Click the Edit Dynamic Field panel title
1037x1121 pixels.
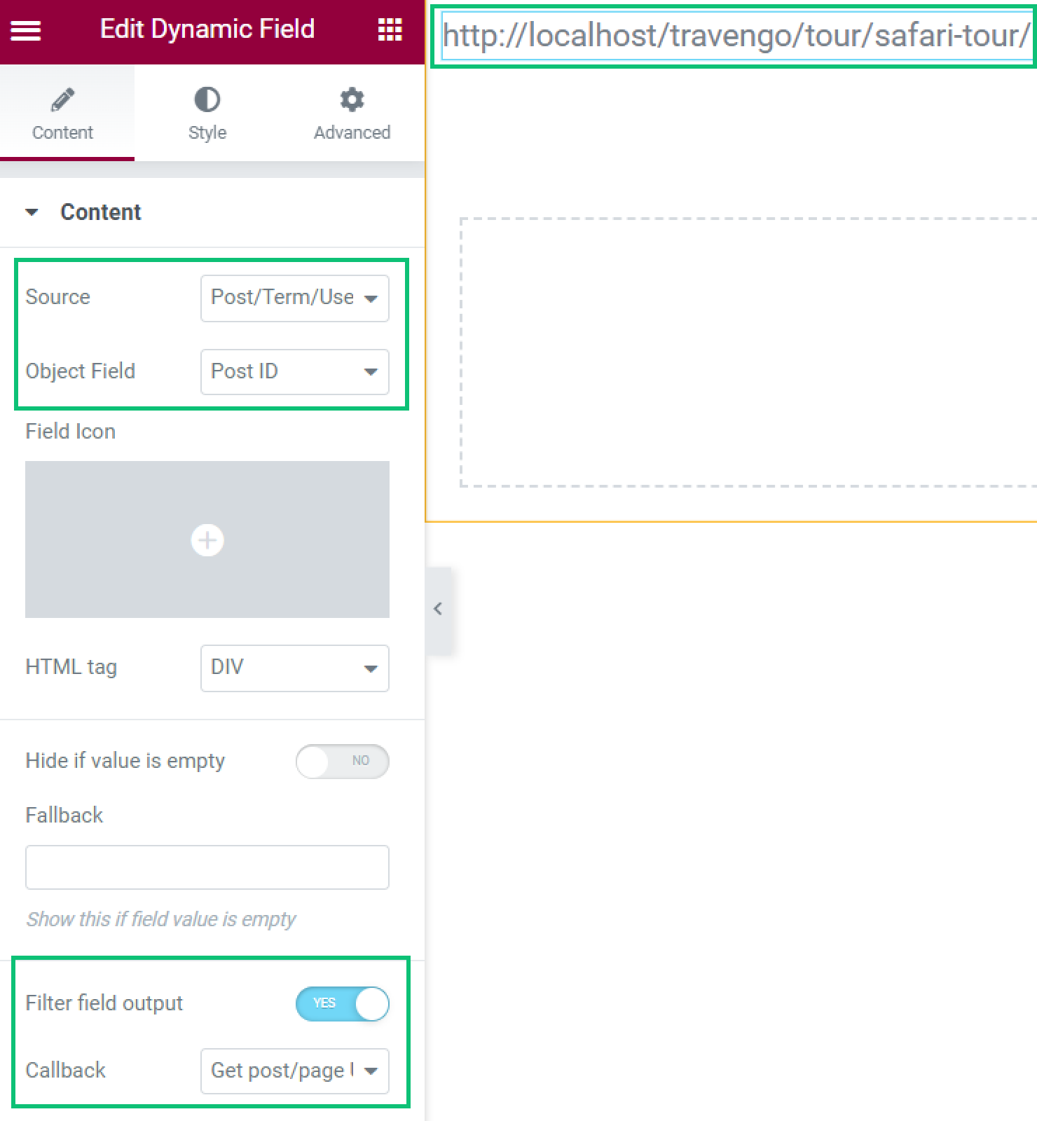[x=207, y=29]
